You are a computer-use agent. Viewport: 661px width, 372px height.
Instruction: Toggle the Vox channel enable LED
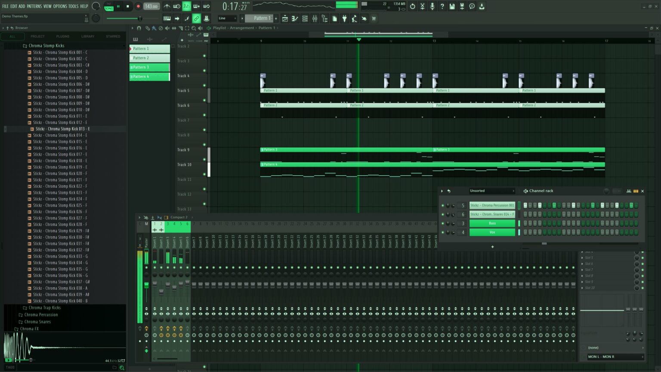[x=443, y=232]
